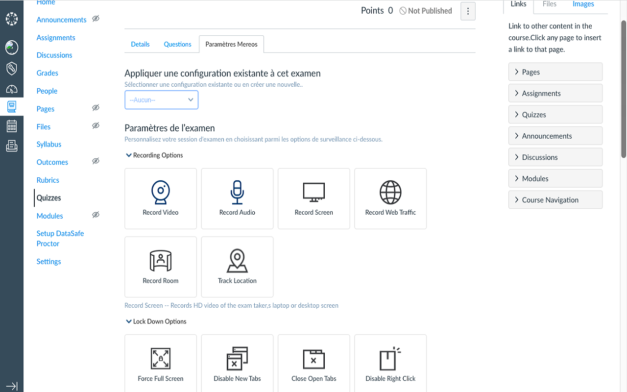Open the Images tab in sidebar

click(x=583, y=4)
